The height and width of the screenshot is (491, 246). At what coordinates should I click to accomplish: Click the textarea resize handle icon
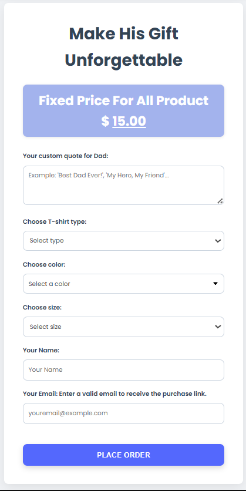pos(220,201)
